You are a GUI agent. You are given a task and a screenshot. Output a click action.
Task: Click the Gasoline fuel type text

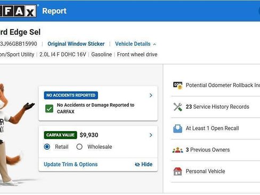102,54
